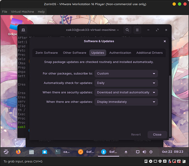Open the 'other updates' Display immediately dropdown
189x166 pixels.
coord(126,102)
